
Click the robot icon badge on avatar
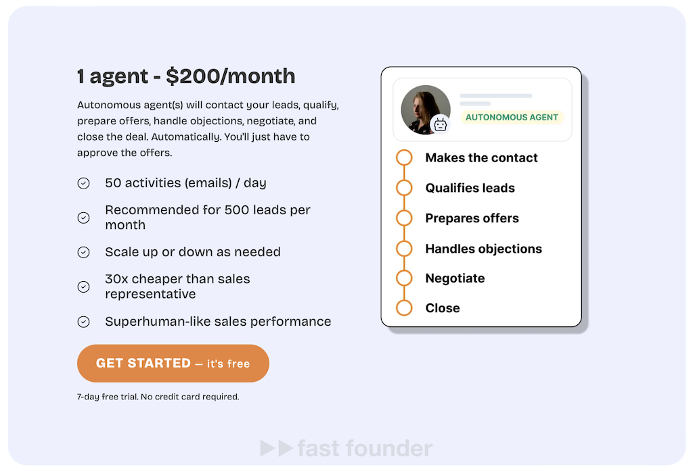tap(441, 124)
